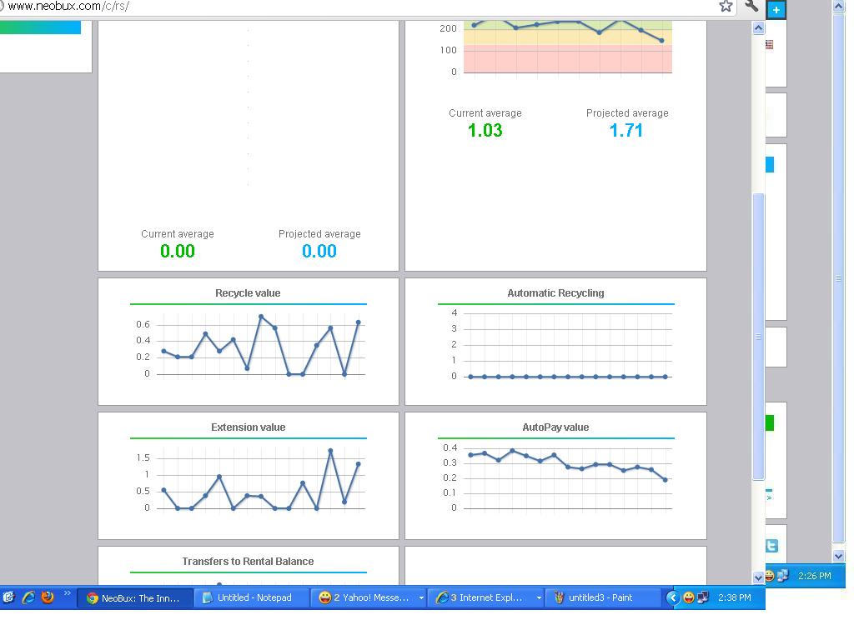Launch Internet Explorer from quick launch bar
The height and width of the screenshot is (640, 854).
[x=28, y=597]
